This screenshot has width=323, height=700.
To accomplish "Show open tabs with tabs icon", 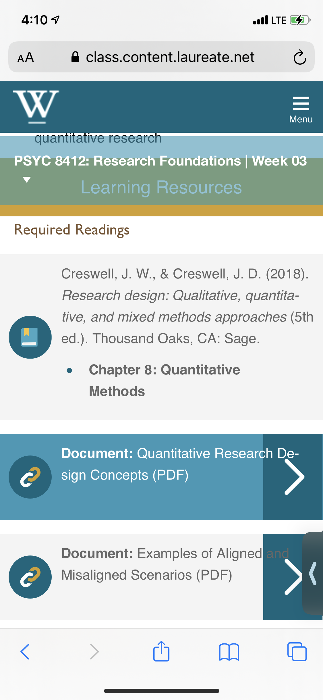I will pyautogui.click(x=297, y=651).
